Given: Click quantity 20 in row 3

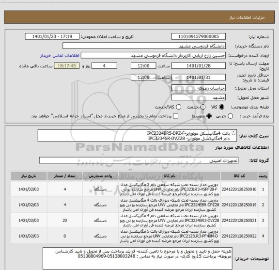Looking at the screenshot, I should tap(65, 221).
